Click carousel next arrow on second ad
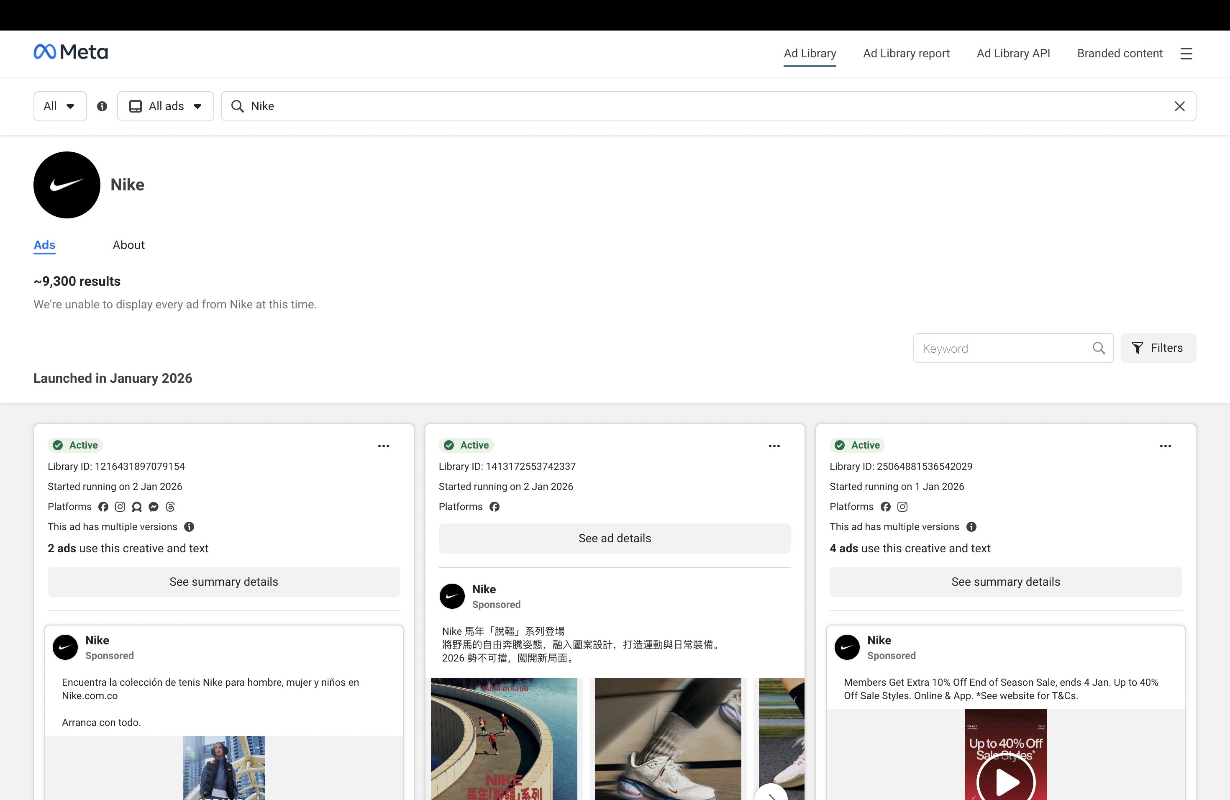The height and width of the screenshot is (800, 1230). coord(771,794)
